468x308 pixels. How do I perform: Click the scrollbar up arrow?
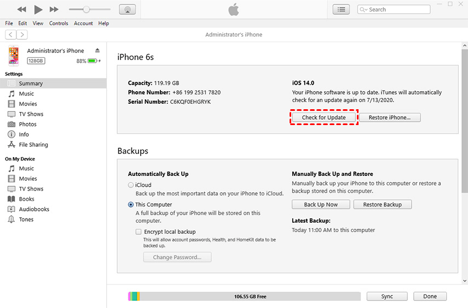[x=465, y=45]
